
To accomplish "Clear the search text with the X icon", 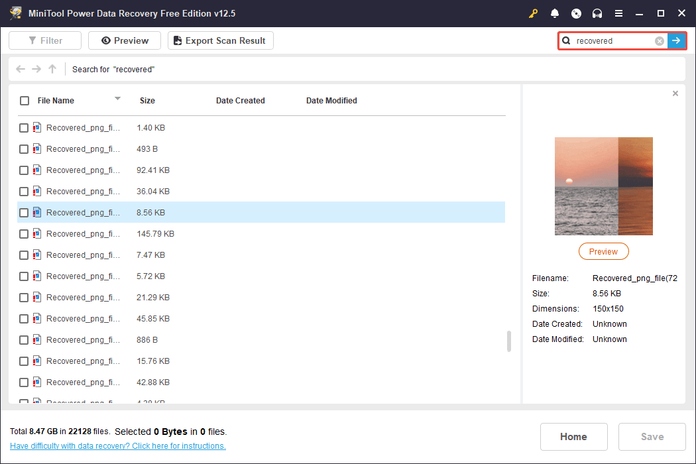I will tap(660, 41).
